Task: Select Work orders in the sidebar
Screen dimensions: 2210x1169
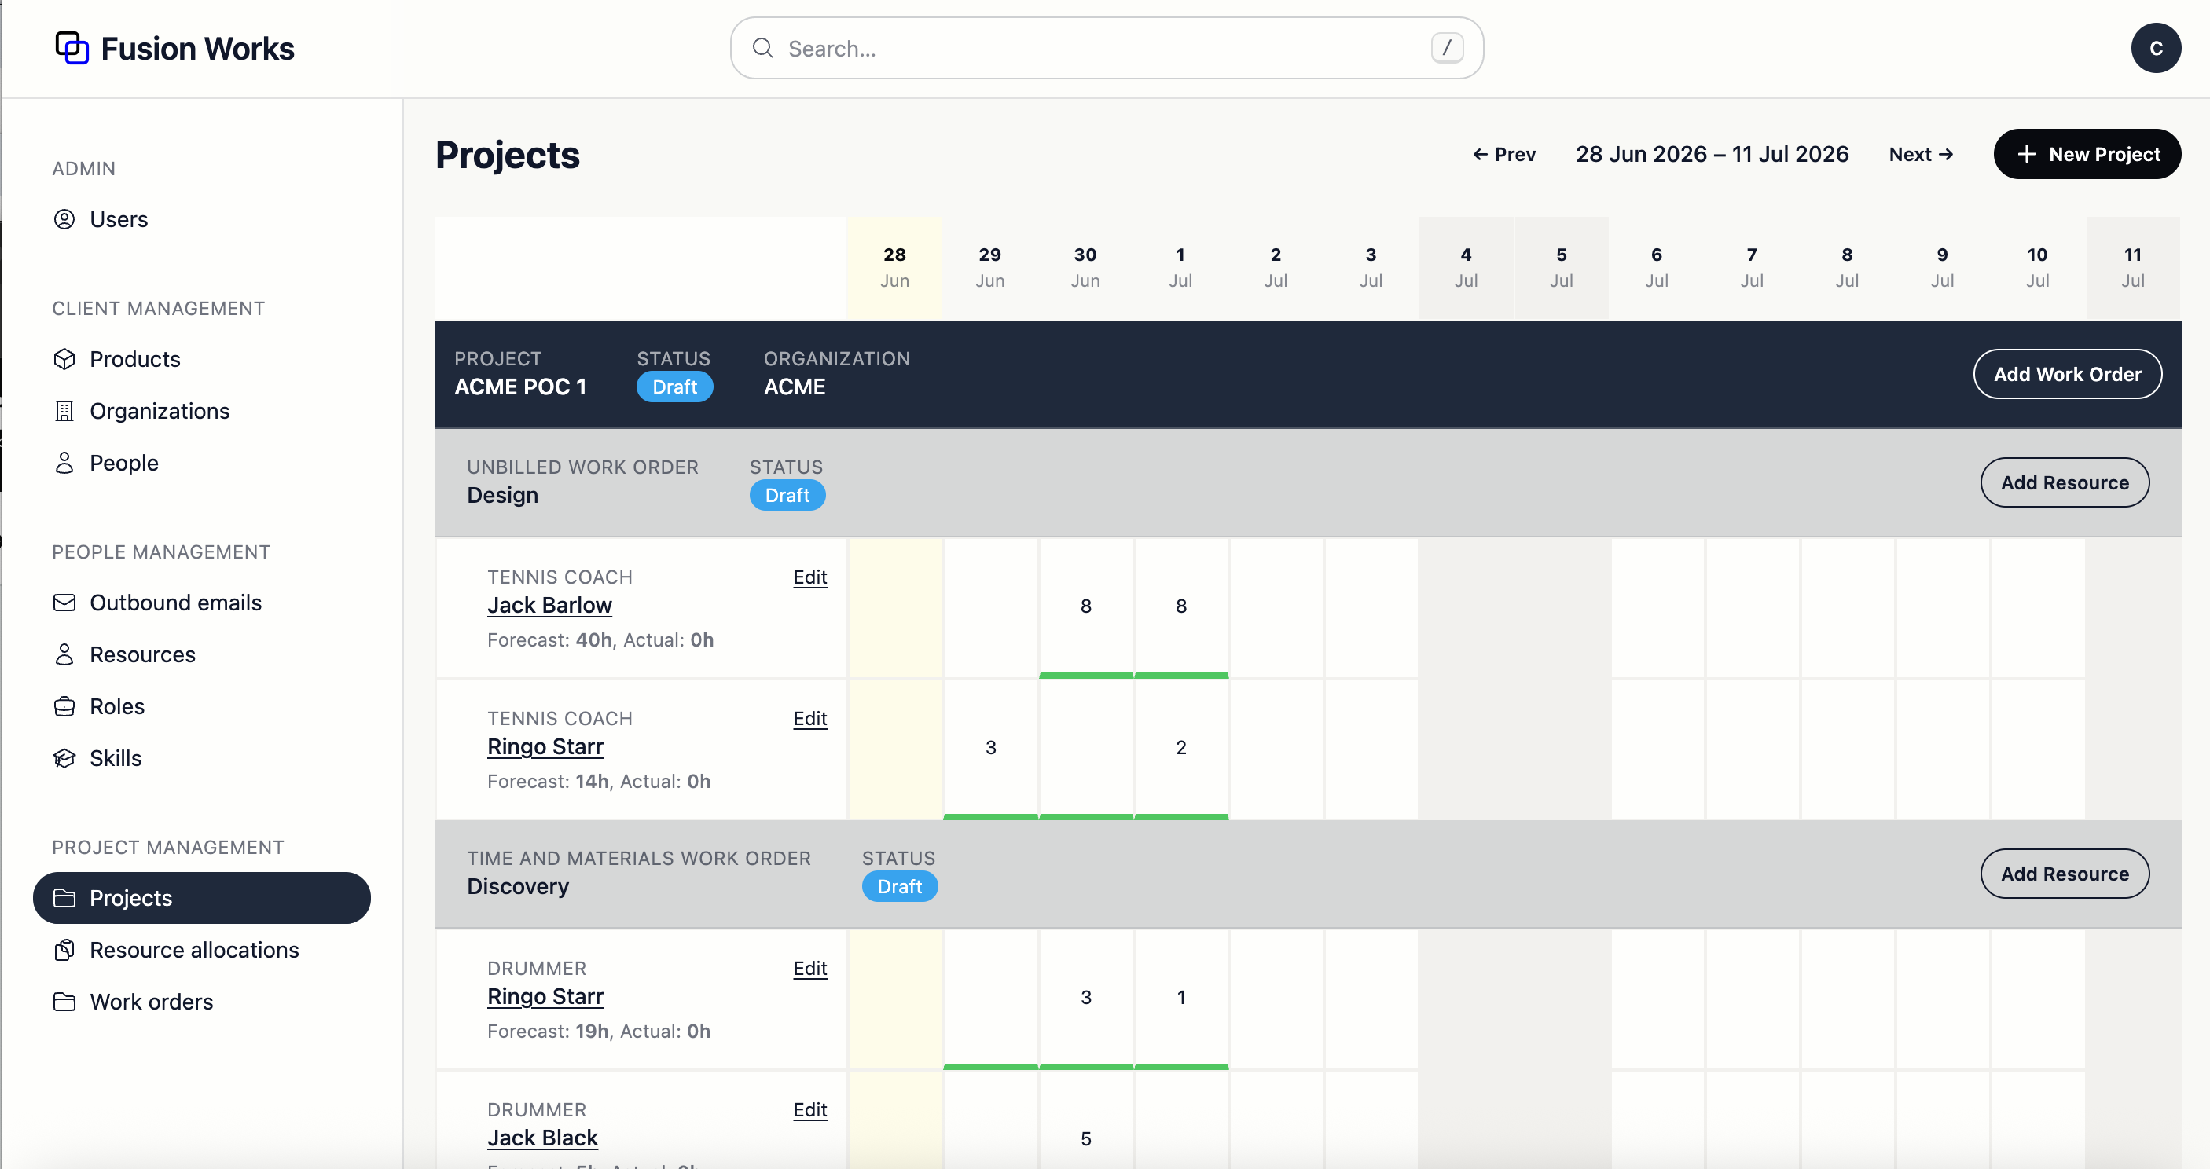Action: tap(151, 1002)
